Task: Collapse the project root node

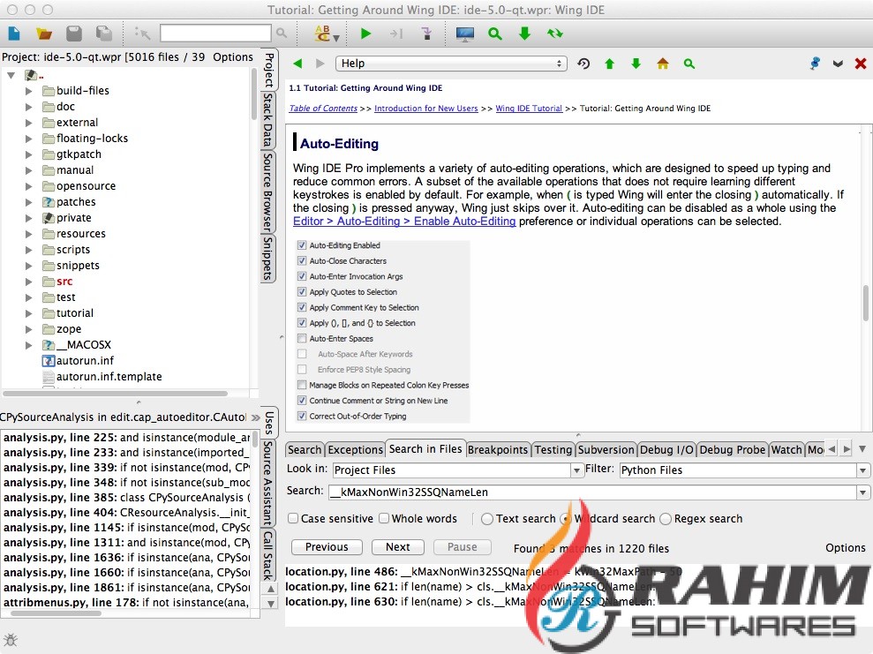Action: coord(11,75)
